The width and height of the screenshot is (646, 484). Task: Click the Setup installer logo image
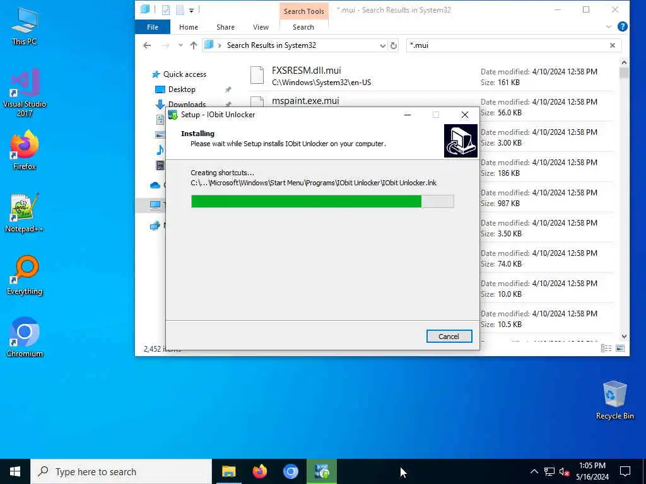pyautogui.click(x=461, y=141)
